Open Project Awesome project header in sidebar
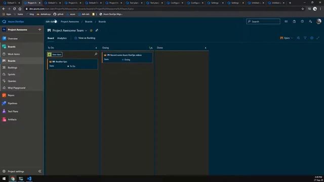The image size is (324, 182). (x=17, y=30)
